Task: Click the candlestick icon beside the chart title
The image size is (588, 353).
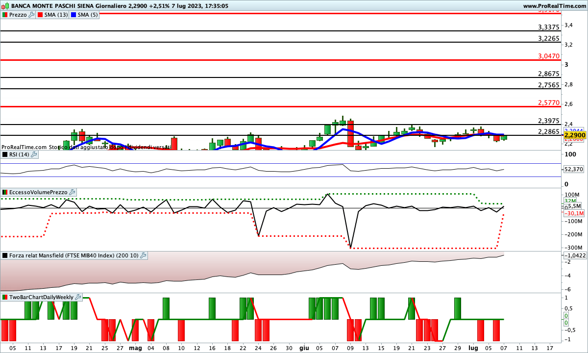Action: (x=5, y=6)
